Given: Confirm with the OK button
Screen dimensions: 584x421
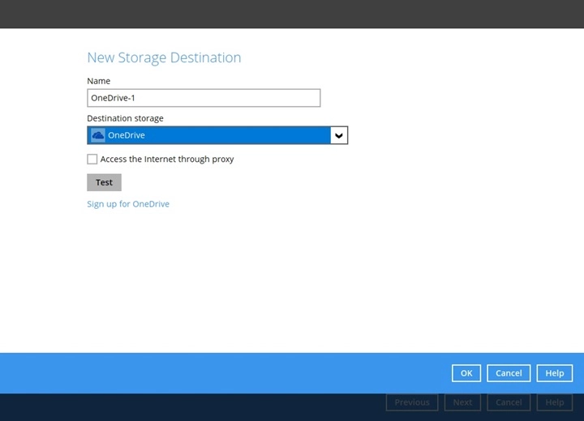Looking at the screenshot, I should pyautogui.click(x=466, y=373).
